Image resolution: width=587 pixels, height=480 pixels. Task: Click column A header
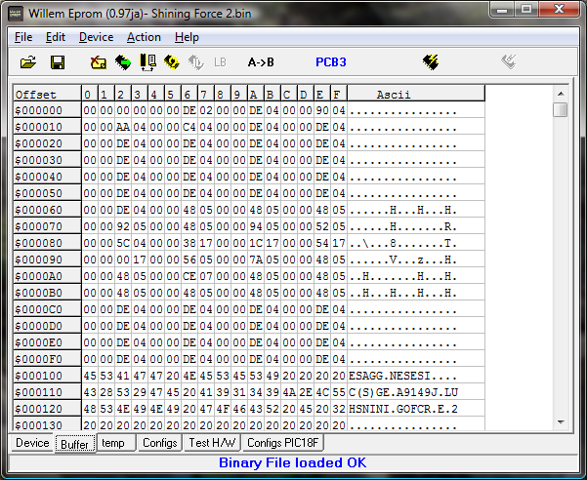pos(256,94)
